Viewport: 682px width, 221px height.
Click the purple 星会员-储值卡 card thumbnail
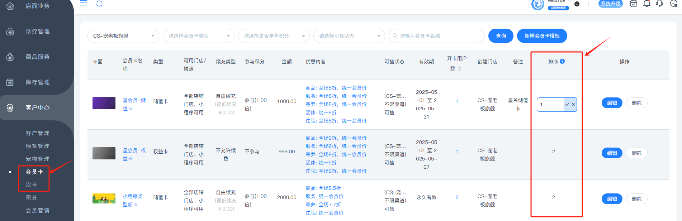(104, 103)
